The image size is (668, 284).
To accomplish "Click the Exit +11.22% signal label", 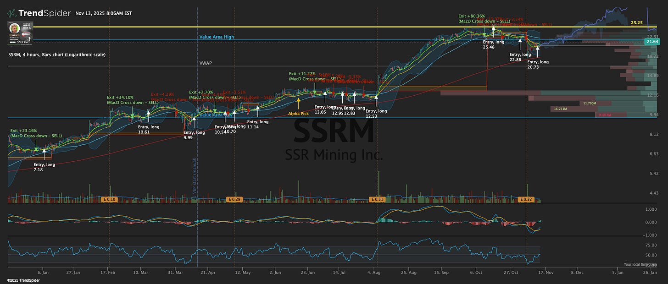I will point(314,76).
